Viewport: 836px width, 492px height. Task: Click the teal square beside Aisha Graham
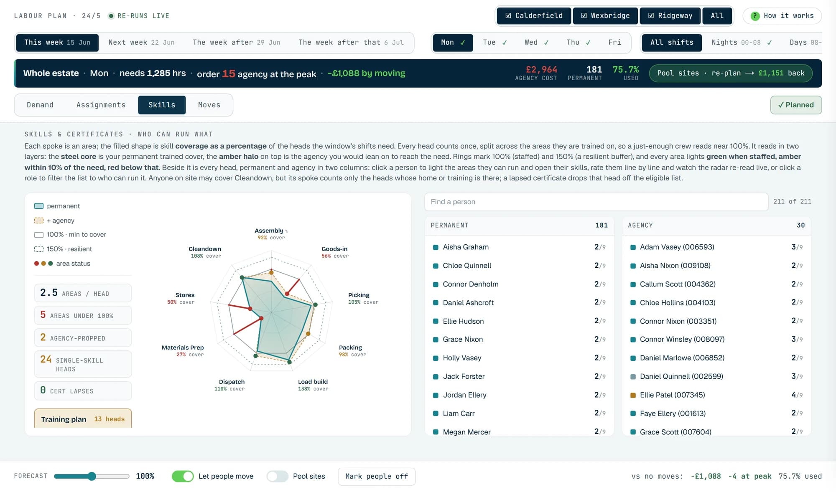436,247
